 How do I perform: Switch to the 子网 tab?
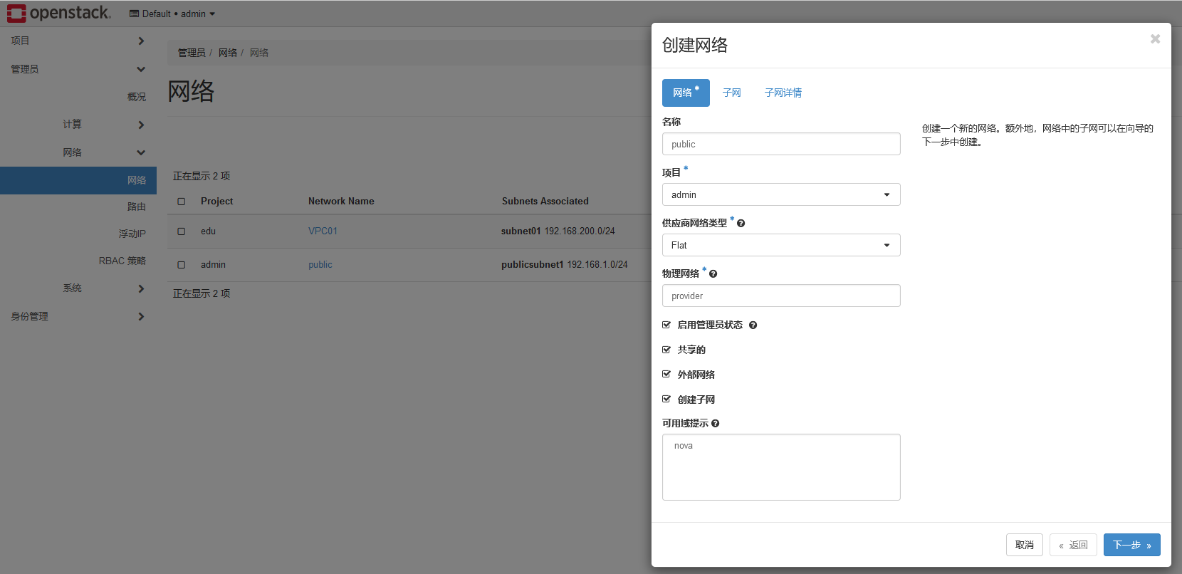tap(731, 93)
